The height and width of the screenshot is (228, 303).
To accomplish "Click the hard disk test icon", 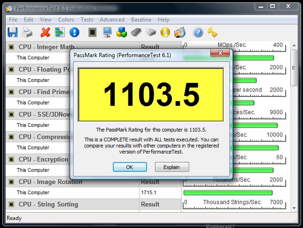I will [151, 32].
